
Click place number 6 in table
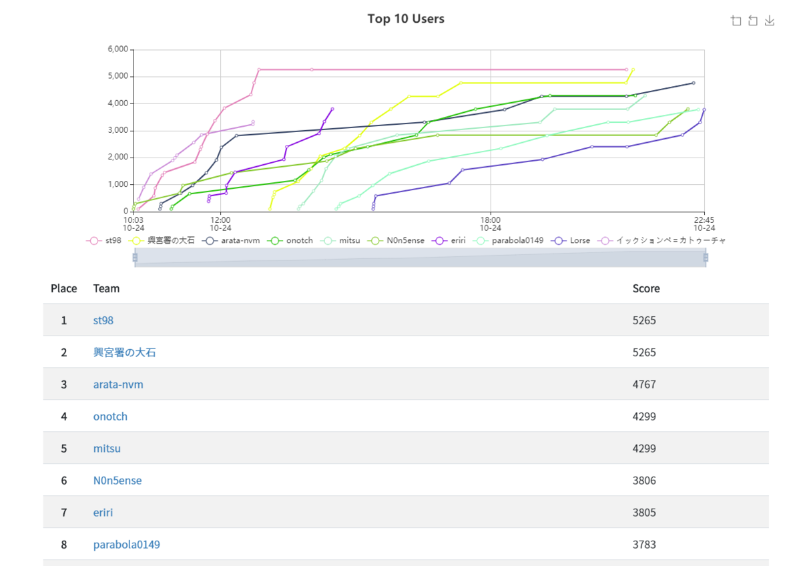point(64,481)
